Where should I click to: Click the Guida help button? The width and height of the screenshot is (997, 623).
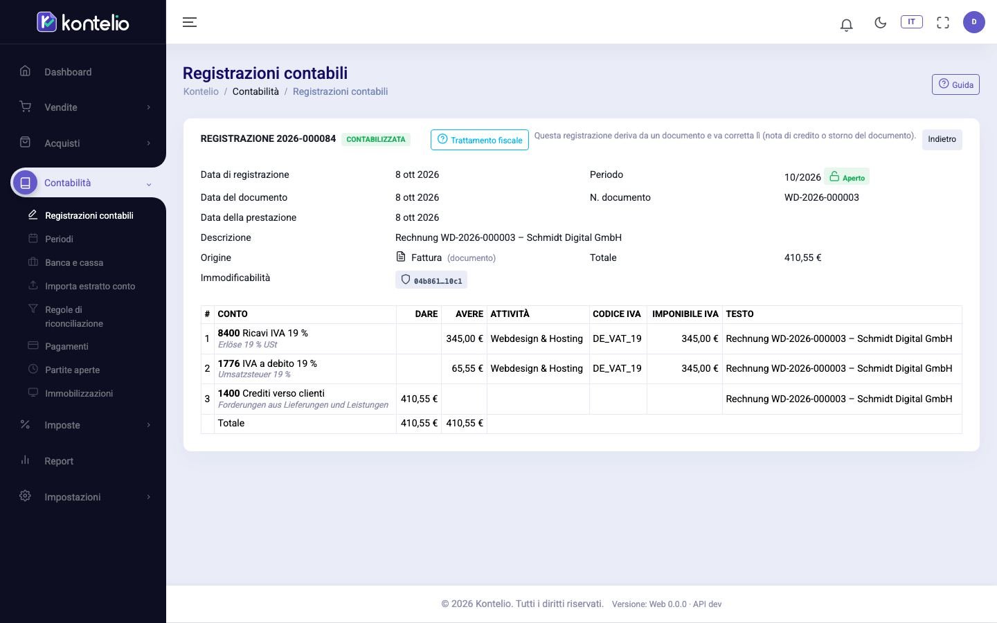point(955,84)
